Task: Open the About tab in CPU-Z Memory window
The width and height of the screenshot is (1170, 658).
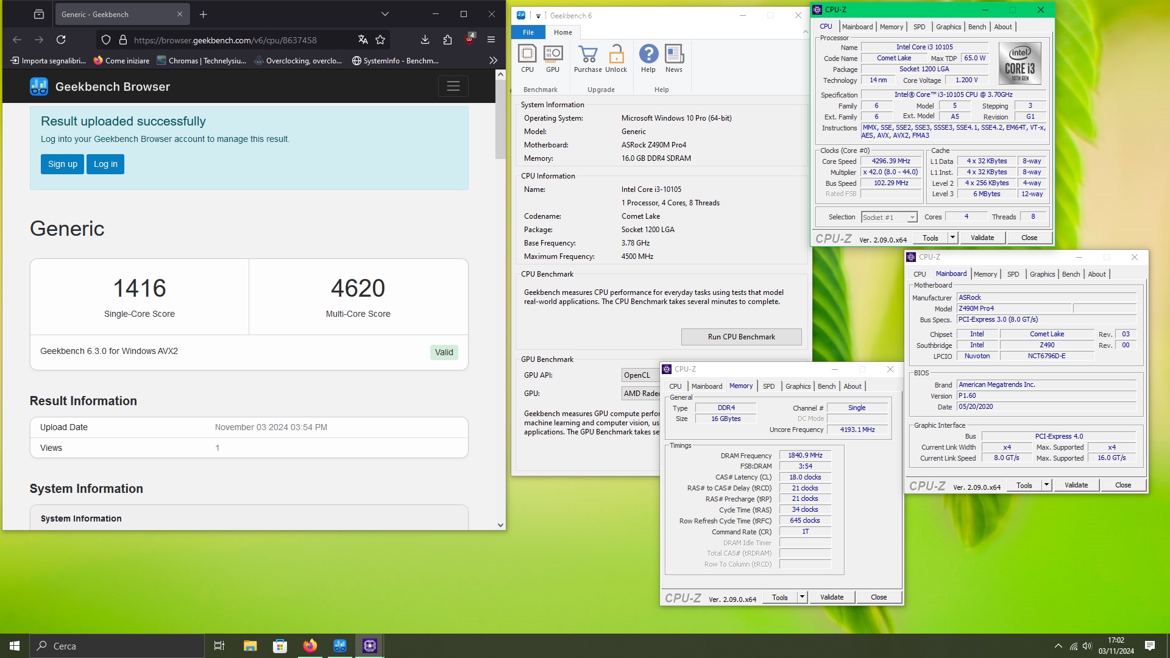Action: [853, 386]
